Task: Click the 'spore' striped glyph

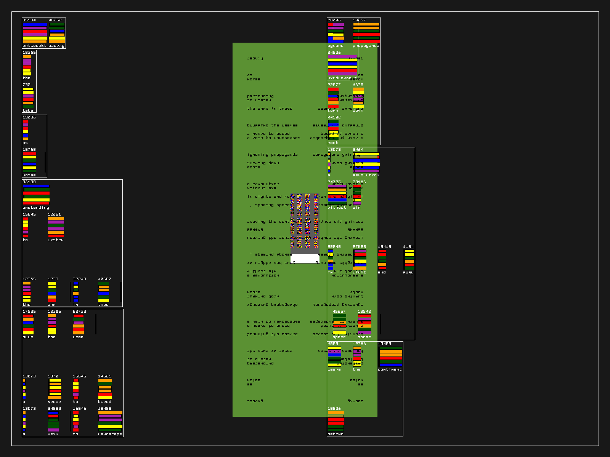Action: 364,324
